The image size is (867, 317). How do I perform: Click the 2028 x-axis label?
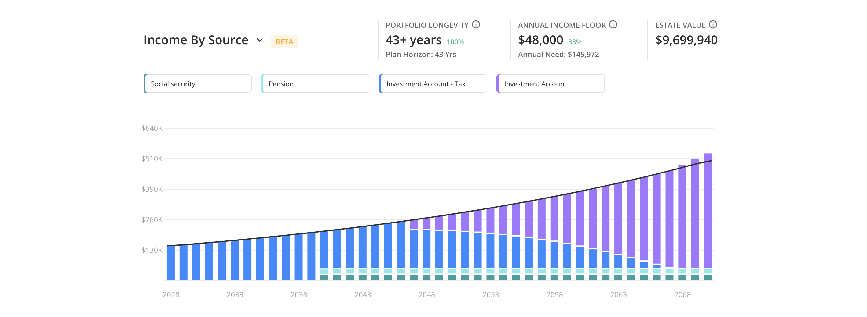tap(171, 294)
